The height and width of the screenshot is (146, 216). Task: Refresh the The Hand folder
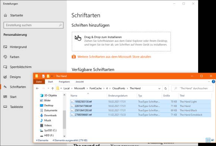click(x=166, y=88)
